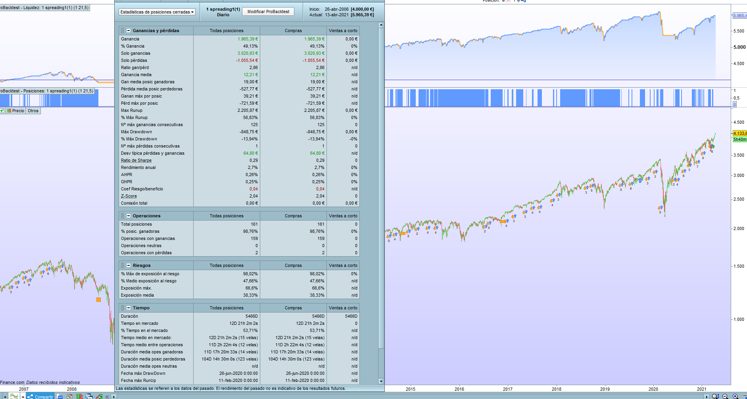This screenshot has width=747, height=399.
Task: Click the orange position marker on the left price chart
Action: point(98,299)
